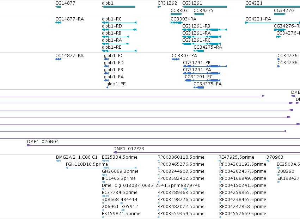Open transcript CG31291-RA
Screen dimensions: 300x219
(x=196, y=33)
